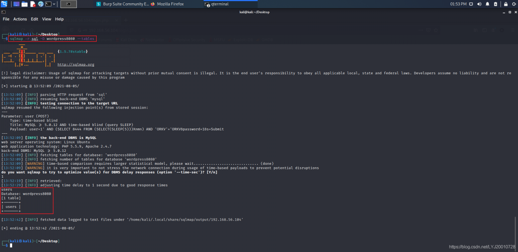Lock the screen with padlock icon

[x=505, y=4]
